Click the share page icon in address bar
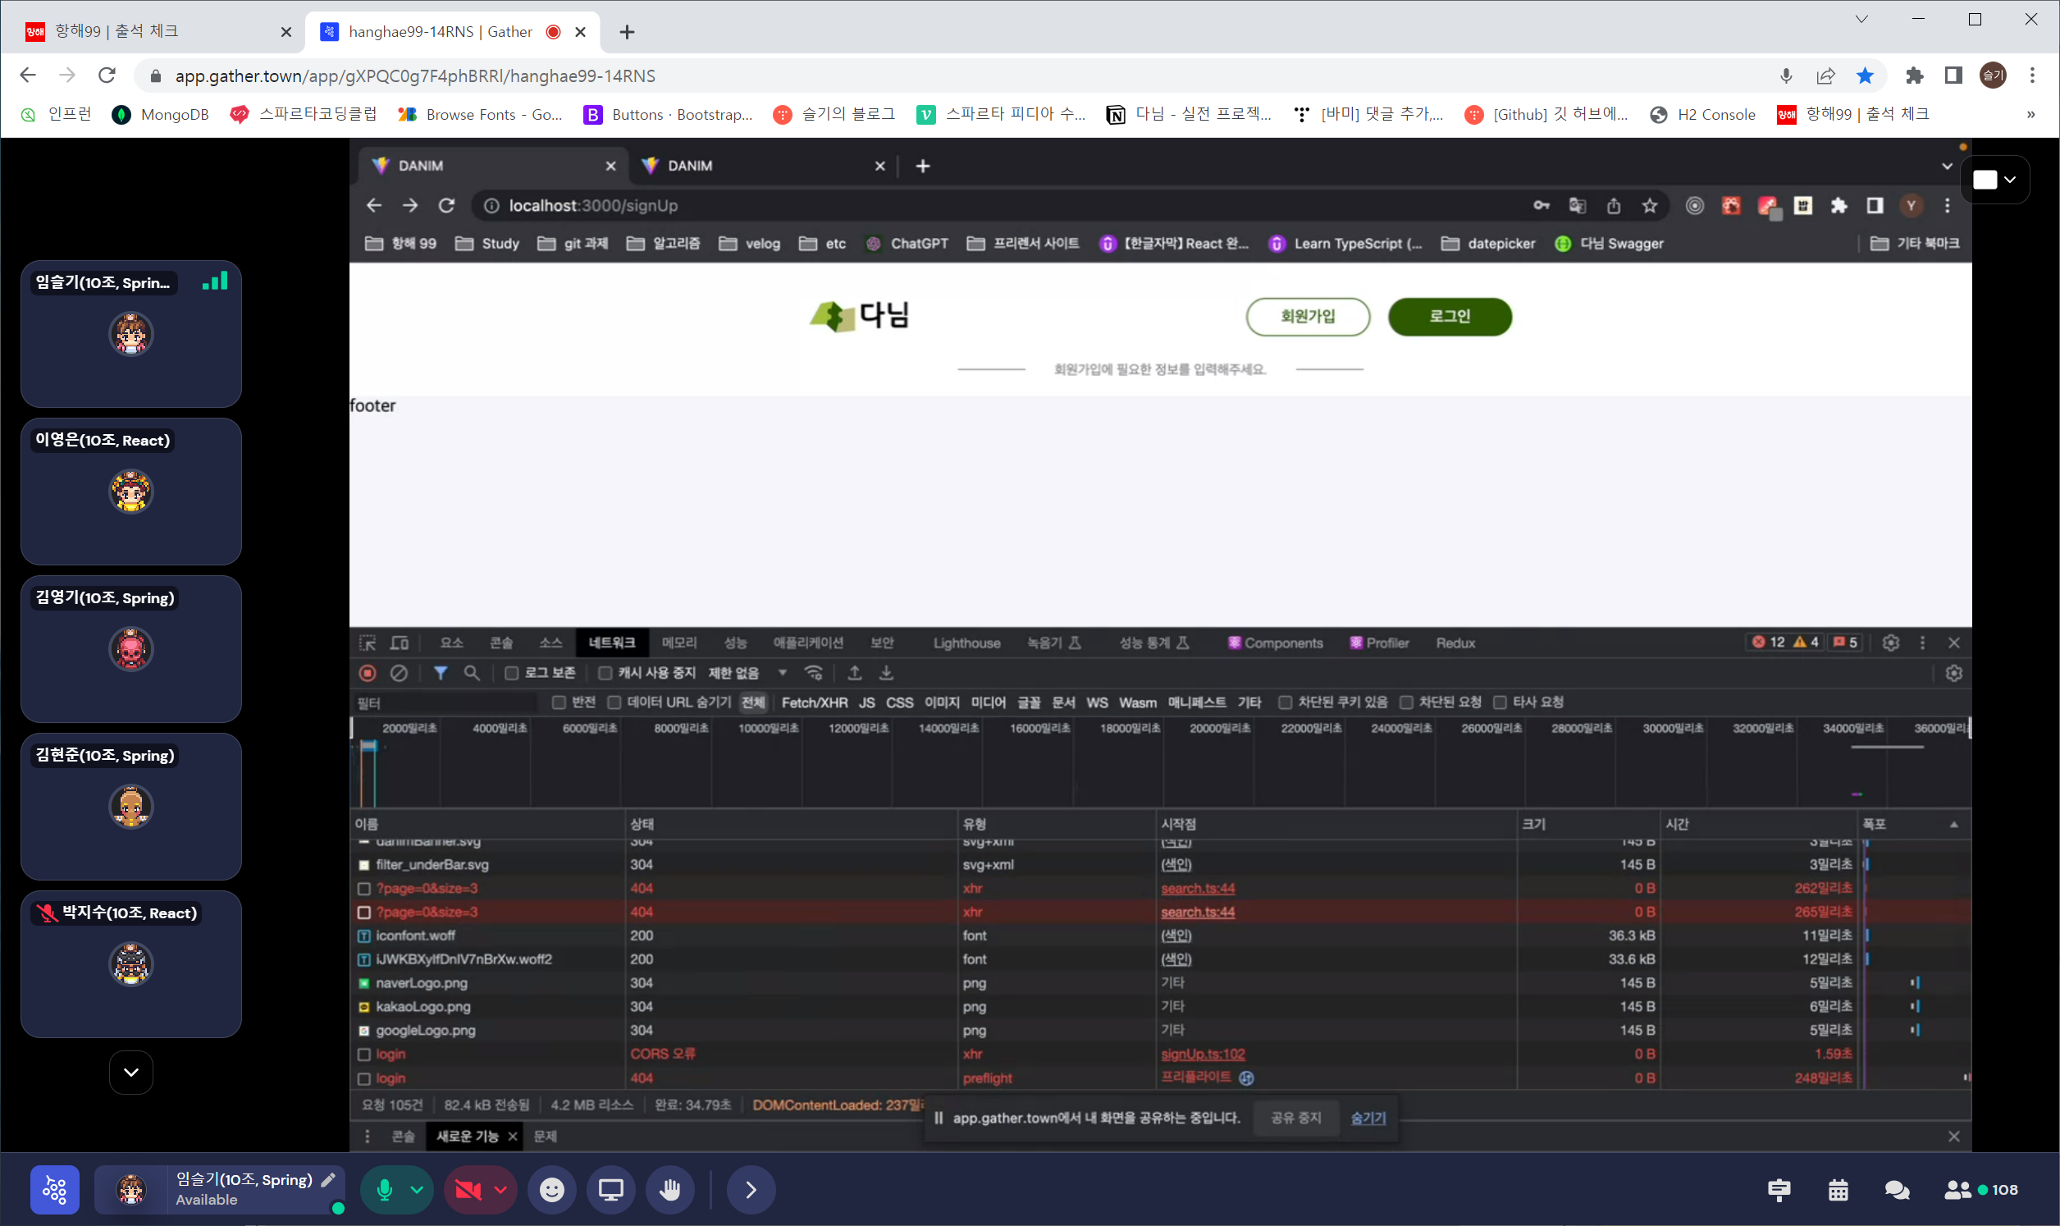Screen dimensions: 2060x1226 click(x=1825, y=75)
